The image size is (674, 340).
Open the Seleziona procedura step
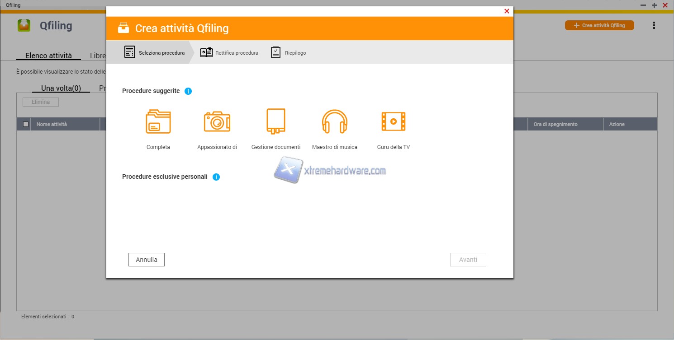tap(155, 53)
